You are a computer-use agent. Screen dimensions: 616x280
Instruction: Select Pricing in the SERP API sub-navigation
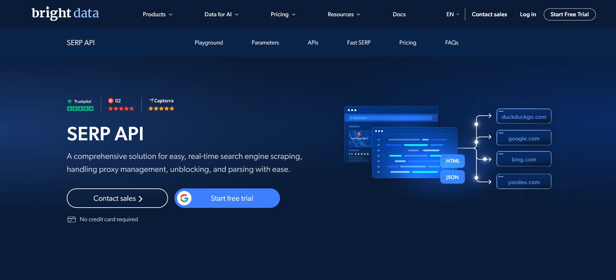pos(408,43)
